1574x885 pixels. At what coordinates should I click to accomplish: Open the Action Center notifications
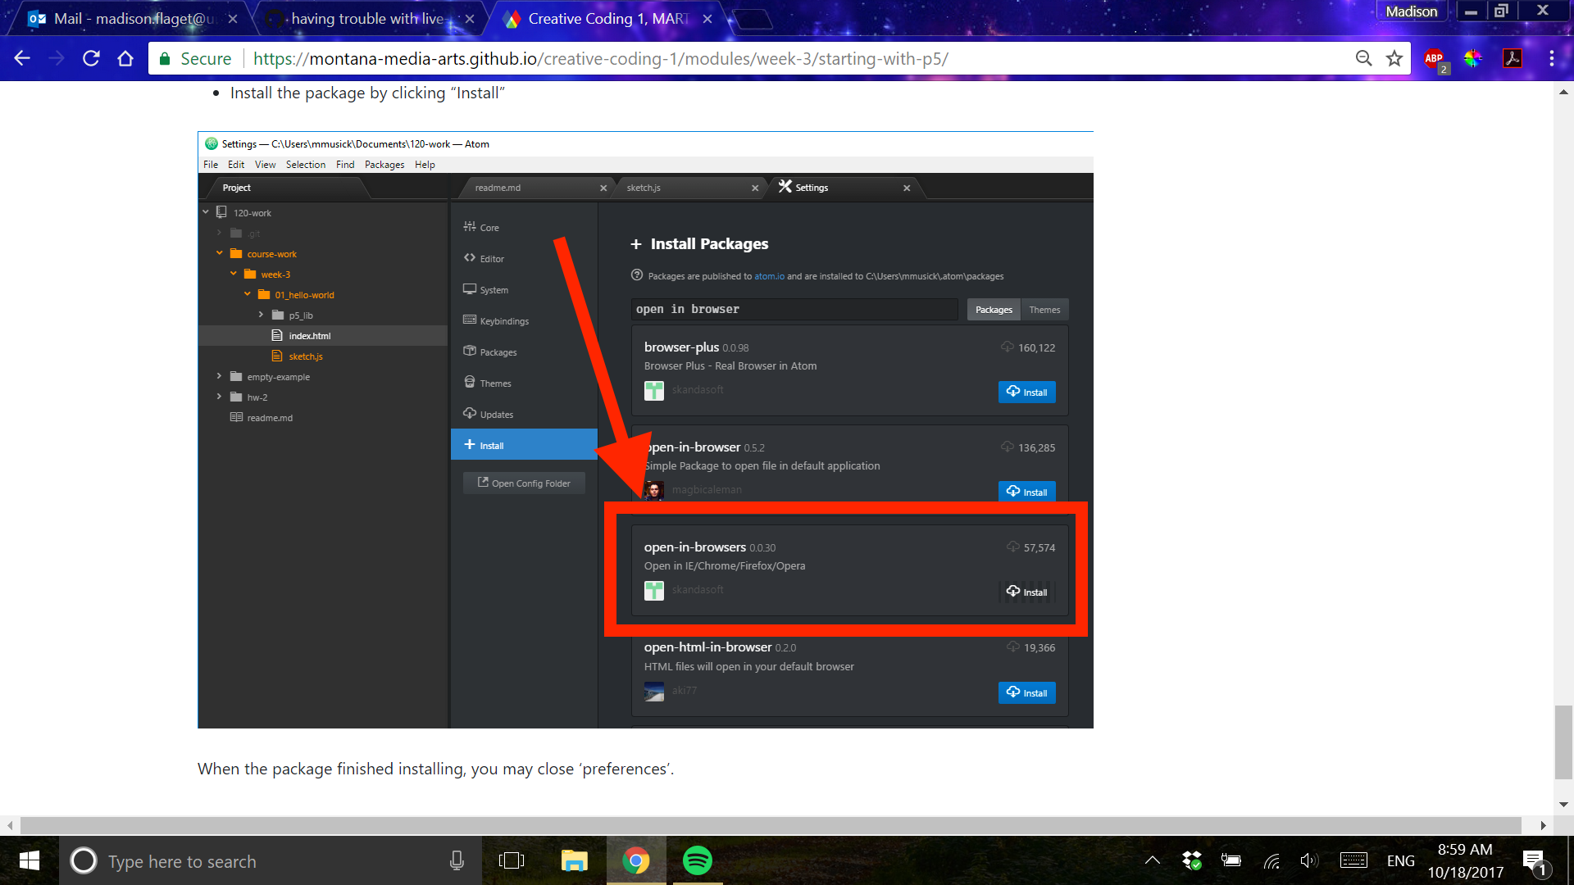1535,862
